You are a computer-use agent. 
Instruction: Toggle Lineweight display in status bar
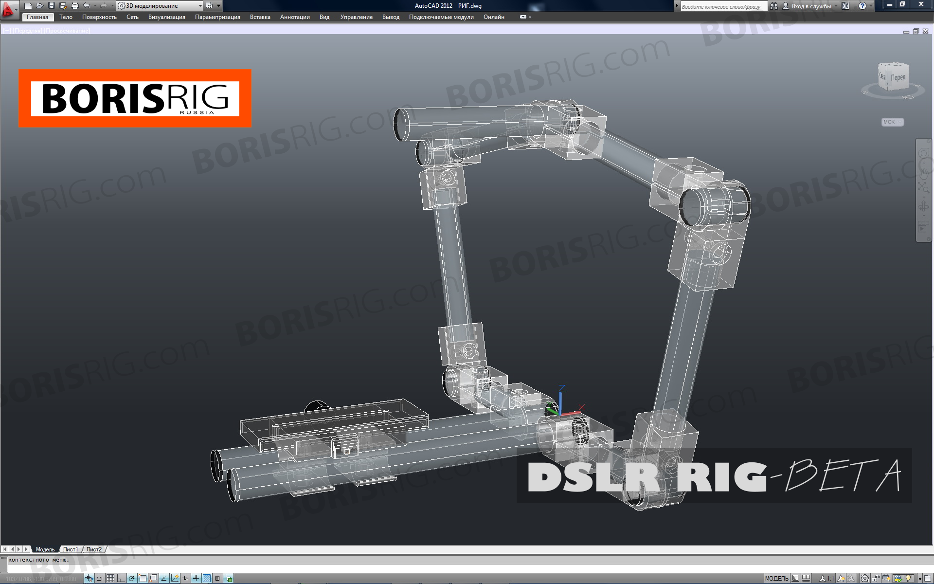point(196,578)
